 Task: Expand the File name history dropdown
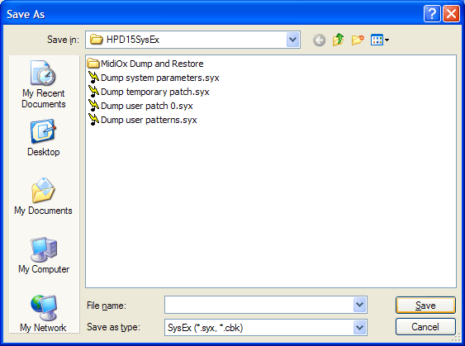coord(360,305)
